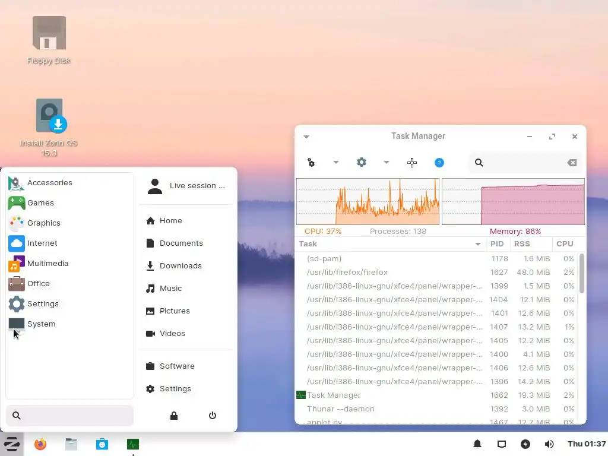
Task: Select the wrapper process with PID 1404
Action: tap(436, 299)
